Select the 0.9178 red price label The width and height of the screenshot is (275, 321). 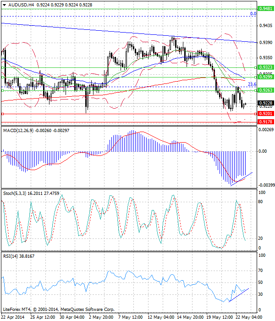point(265,122)
